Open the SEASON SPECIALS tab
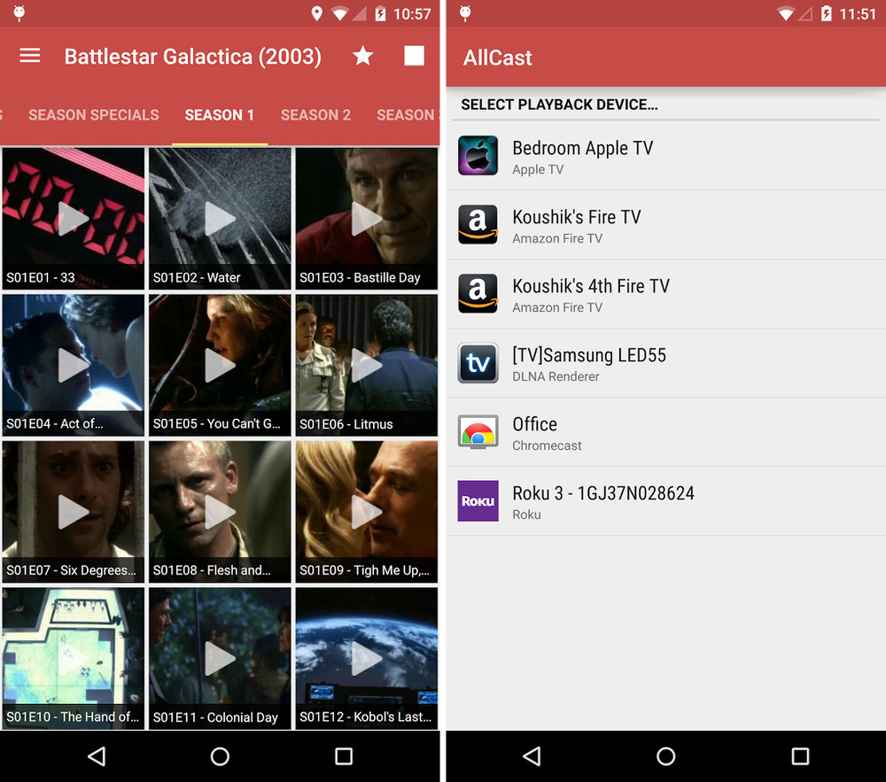Viewport: 886px width, 782px height. [x=93, y=114]
